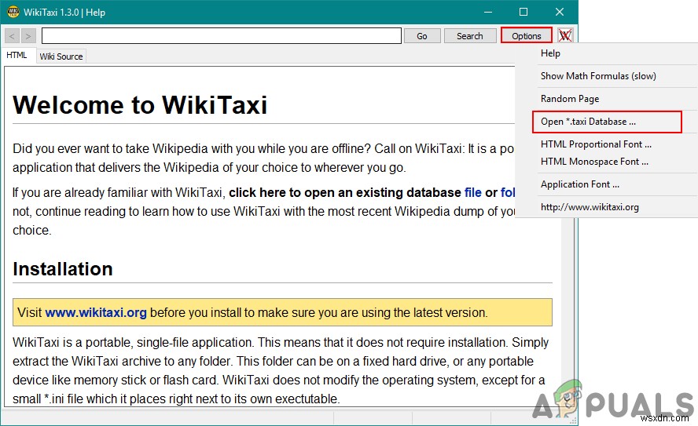This screenshot has width=698, height=426.
Task: Choose Application Font menu entry
Action: pyautogui.click(x=579, y=184)
